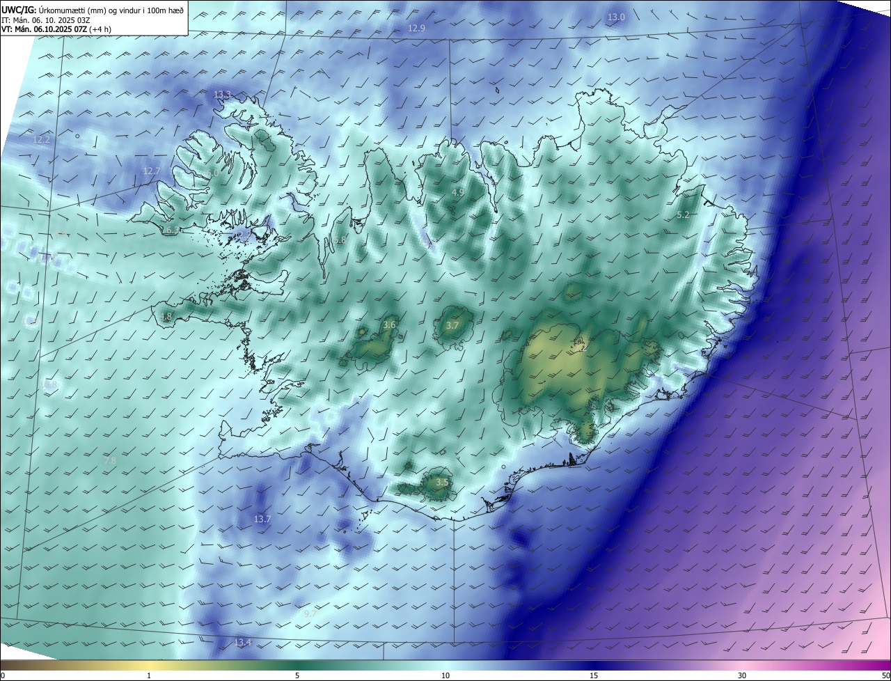Click the 'IT: Mán. 06. 10. 2025 03Z' line
This screenshot has width=891, height=681.
tap(45, 20)
